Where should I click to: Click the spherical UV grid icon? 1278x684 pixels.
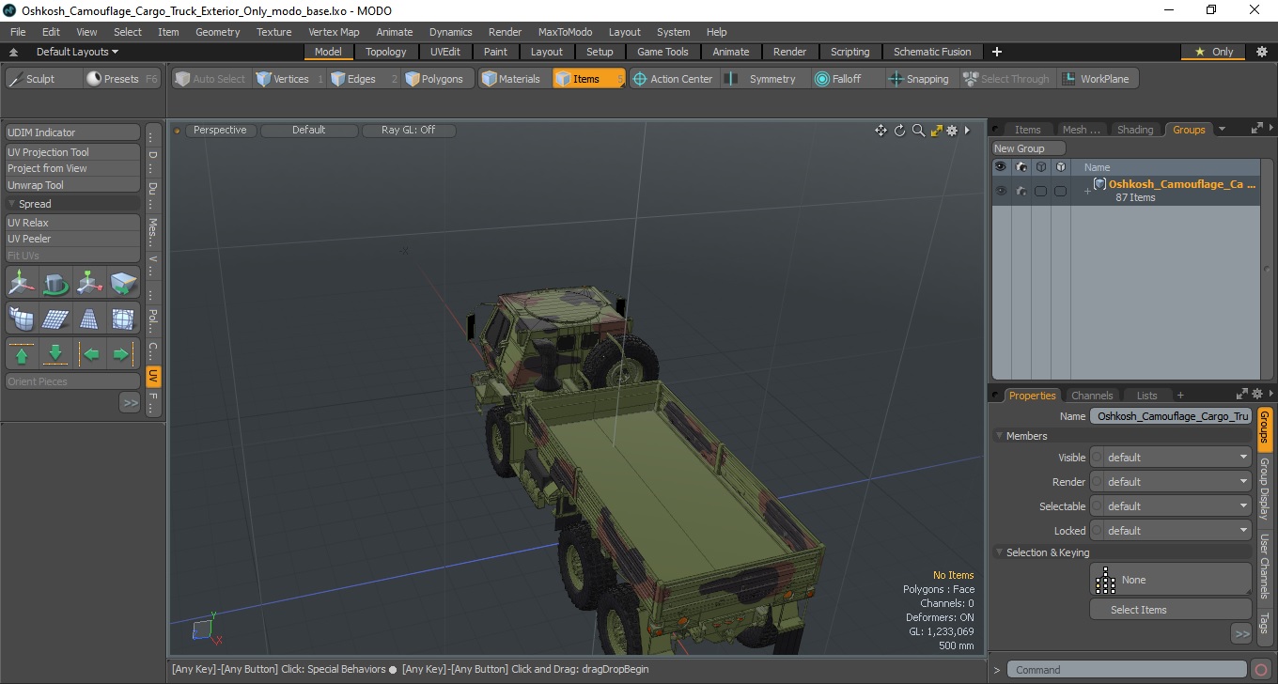point(123,319)
